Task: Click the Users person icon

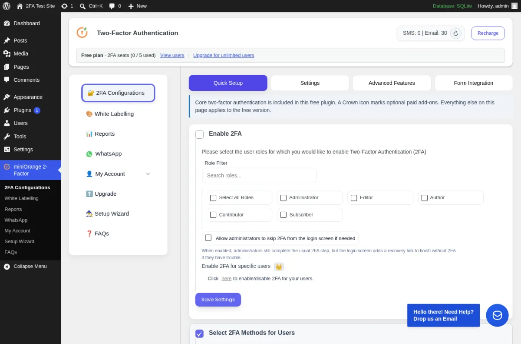Action: click(x=7, y=124)
